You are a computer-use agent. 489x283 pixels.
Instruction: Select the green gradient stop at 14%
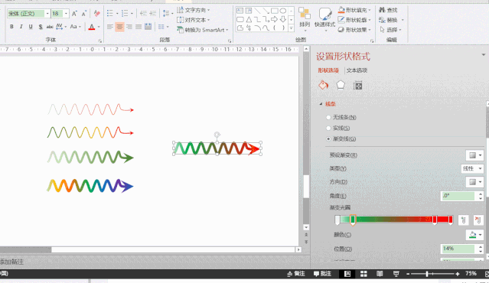(353, 220)
